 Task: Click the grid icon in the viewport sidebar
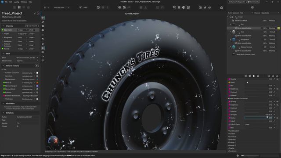(x=43, y=26)
